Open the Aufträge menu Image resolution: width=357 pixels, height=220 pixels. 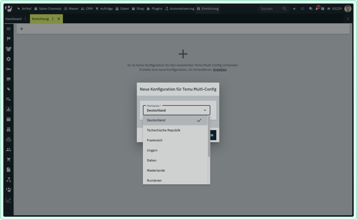coord(104,9)
